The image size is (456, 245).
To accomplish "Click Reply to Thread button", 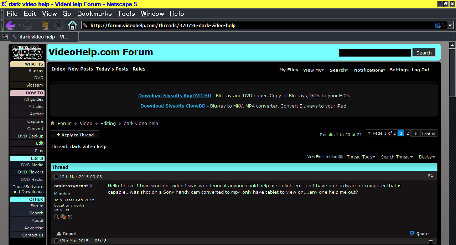I will (75, 135).
